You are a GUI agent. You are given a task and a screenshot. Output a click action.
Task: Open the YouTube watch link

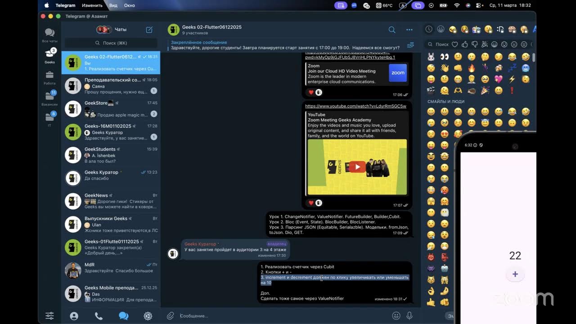point(355,106)
